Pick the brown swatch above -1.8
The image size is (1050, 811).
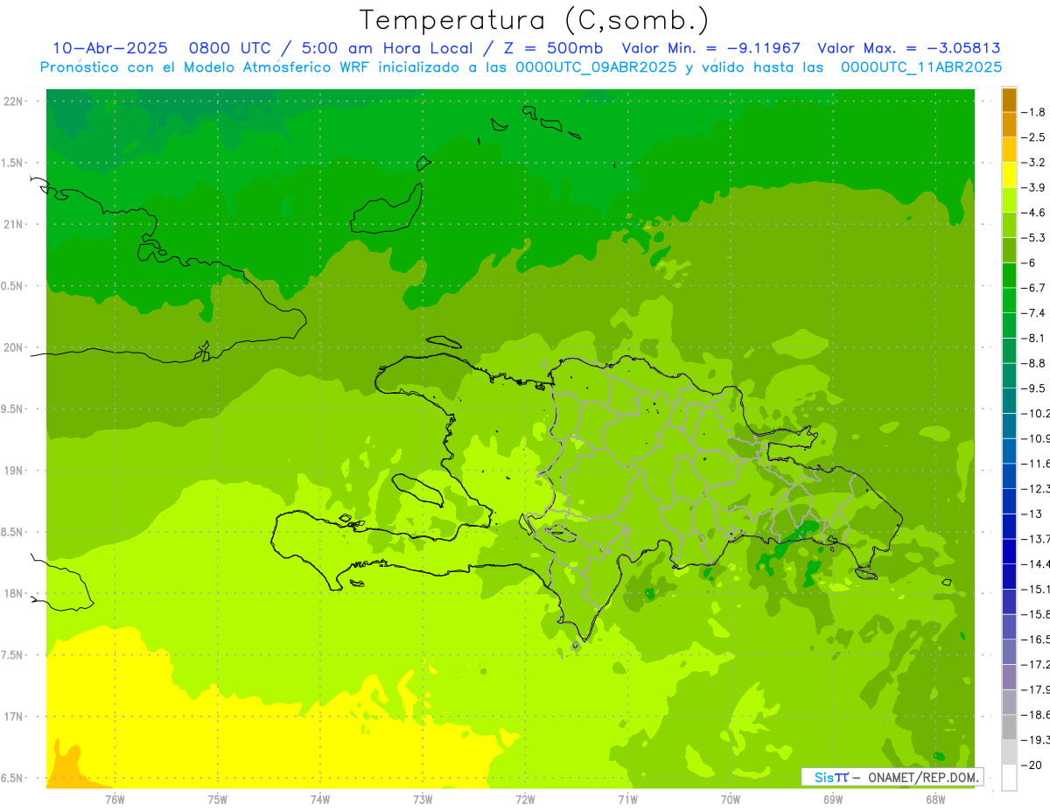(1009, 101)
